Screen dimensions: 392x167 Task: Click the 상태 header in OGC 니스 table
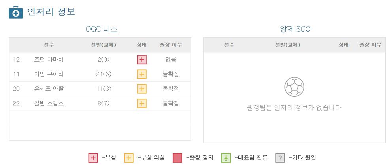[142, 45]
